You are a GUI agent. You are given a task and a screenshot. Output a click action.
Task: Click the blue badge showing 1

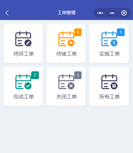pyautogui.click(x=121, y=32)
